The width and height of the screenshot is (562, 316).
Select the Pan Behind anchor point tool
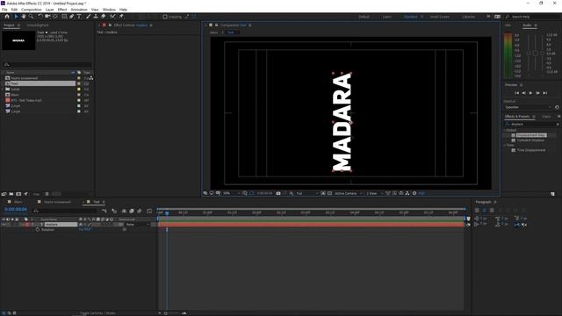coord(55,17)
